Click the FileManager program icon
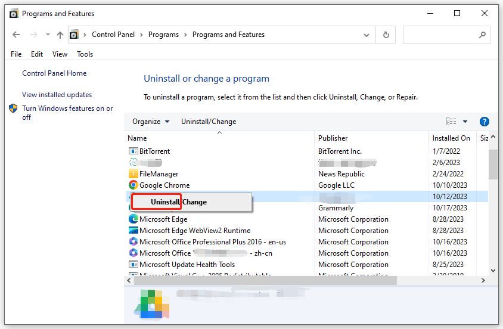 point(133,174)
